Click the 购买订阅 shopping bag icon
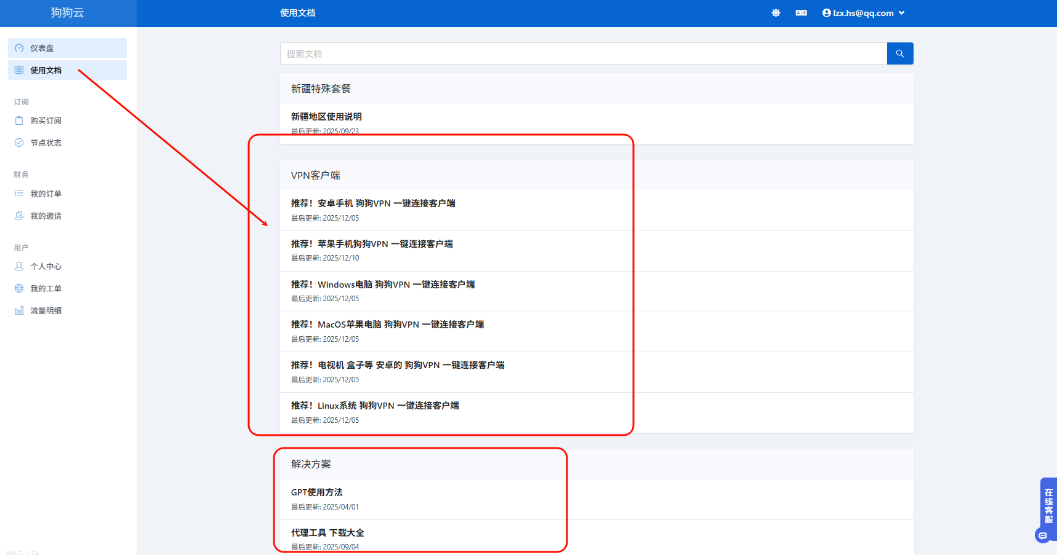1057x555 pixels. pyautogui.click(x=19, y=120)
